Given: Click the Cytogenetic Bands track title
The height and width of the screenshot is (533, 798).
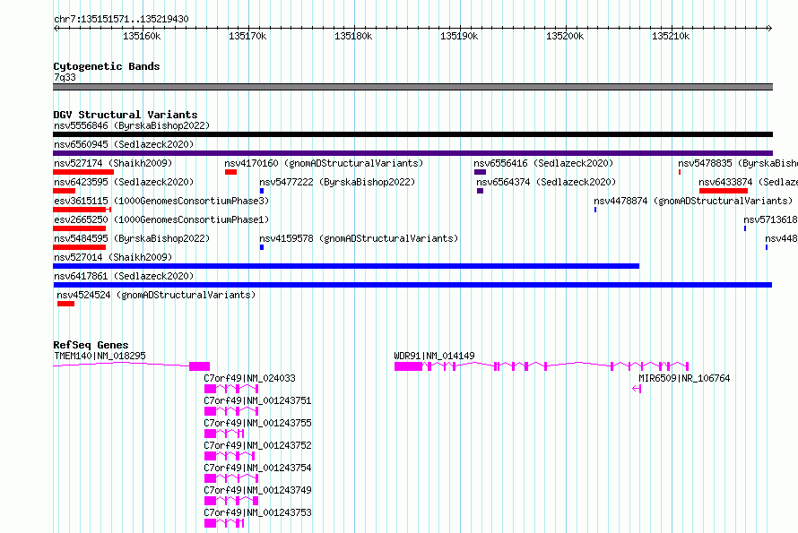Looking at the screenshot, I should [x=107, y=66].
